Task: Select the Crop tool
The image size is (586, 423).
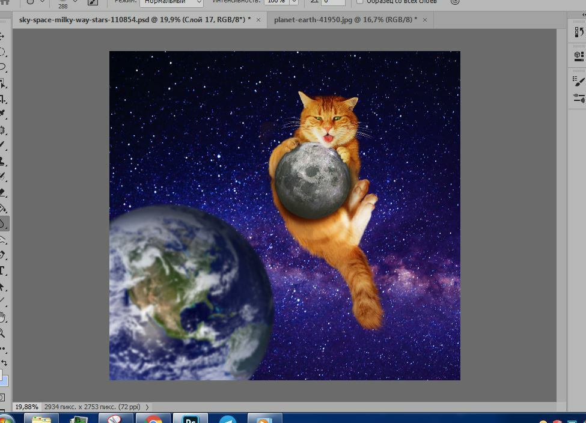Action: click(2, 99)
